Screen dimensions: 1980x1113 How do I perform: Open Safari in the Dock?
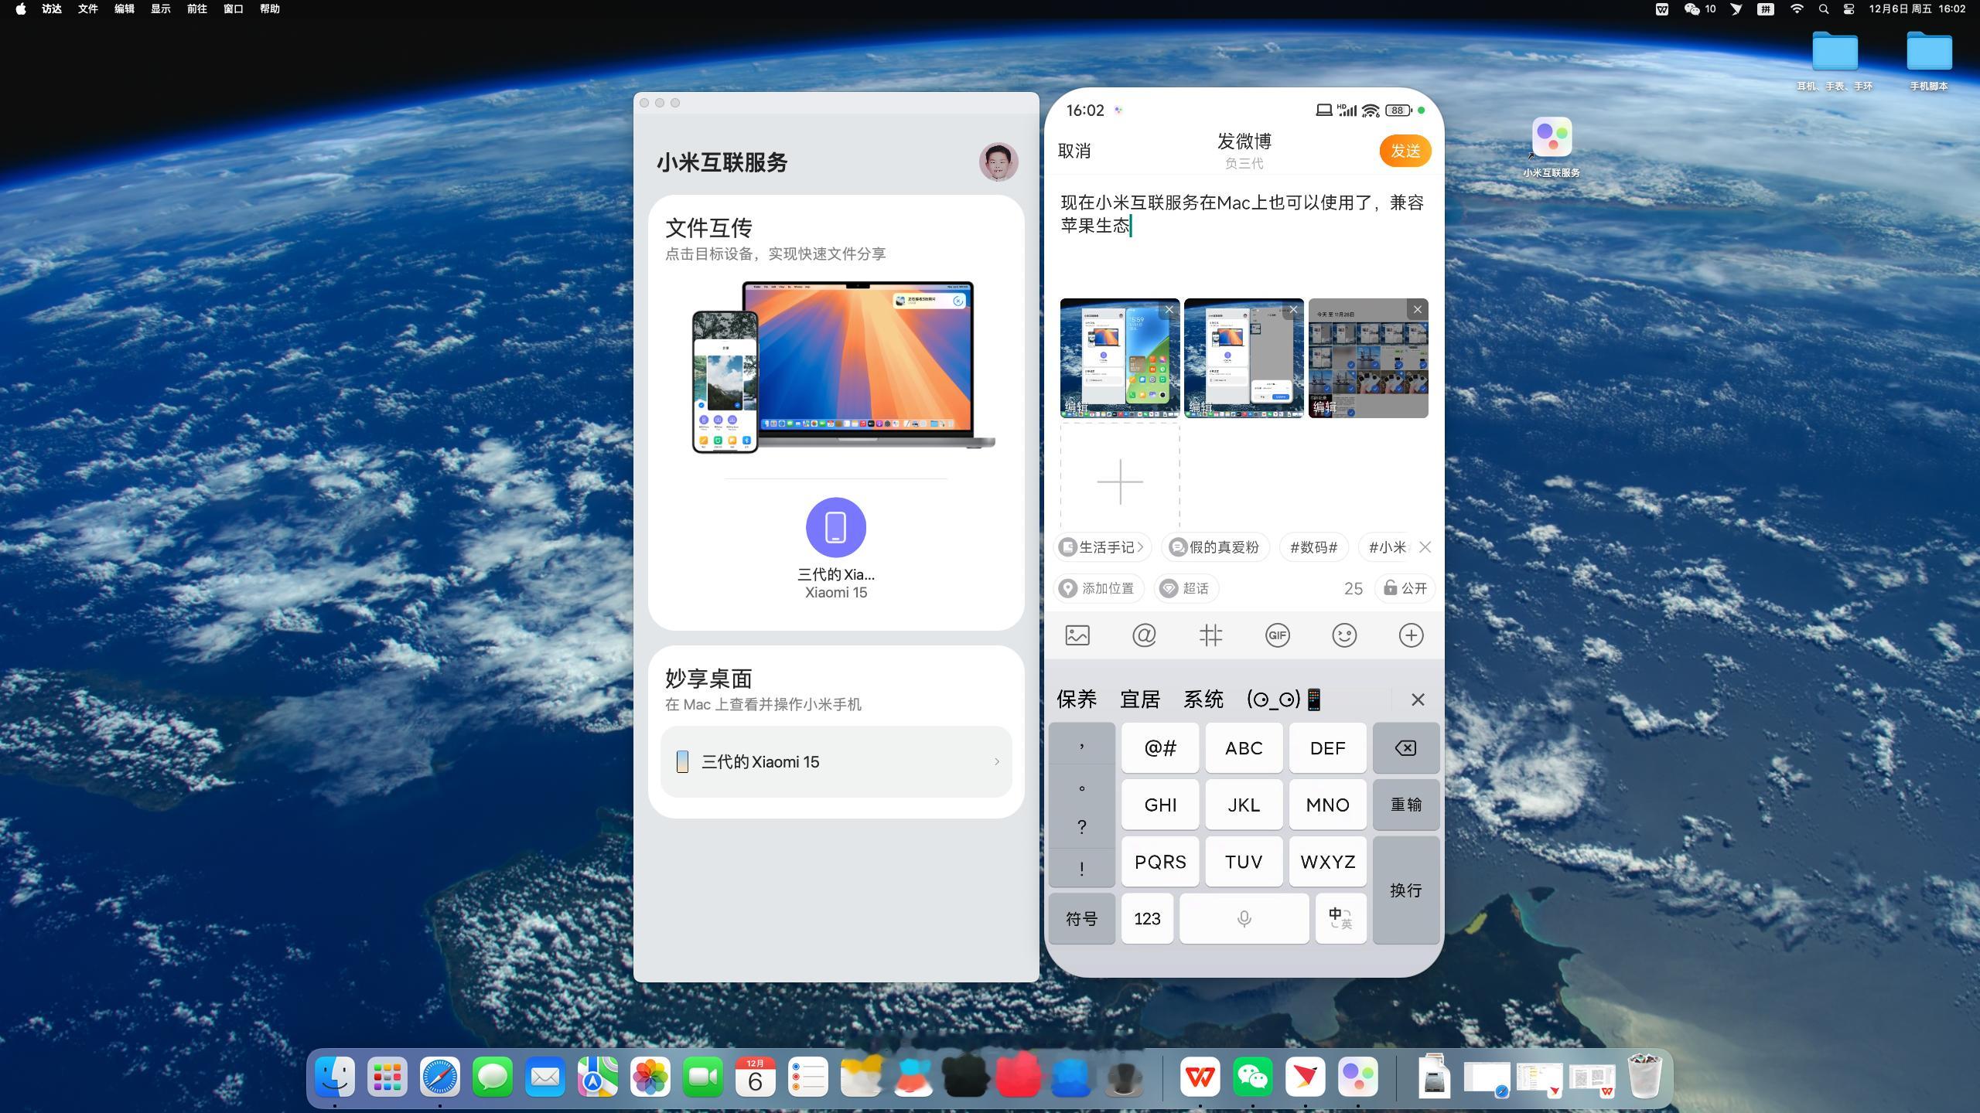[440, 1077]
